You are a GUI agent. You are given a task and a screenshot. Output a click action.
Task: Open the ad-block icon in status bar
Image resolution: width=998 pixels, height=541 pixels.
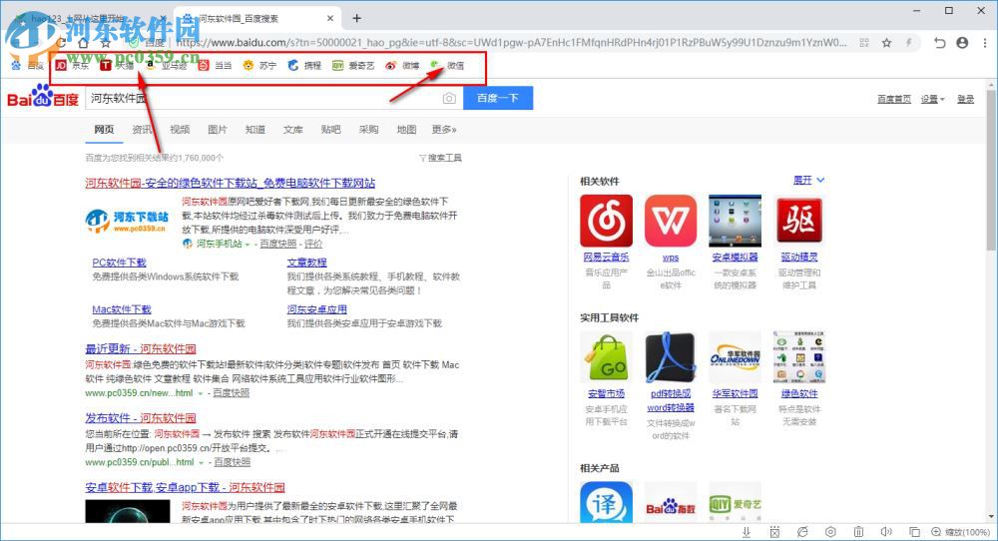point(774,531)
